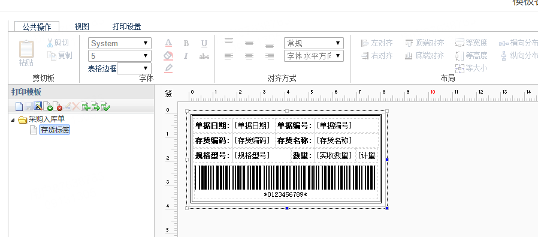This screenshot has height=237, width=538.
Task: Click the 左对齐 align left layout button
Action: coord(377,43)
